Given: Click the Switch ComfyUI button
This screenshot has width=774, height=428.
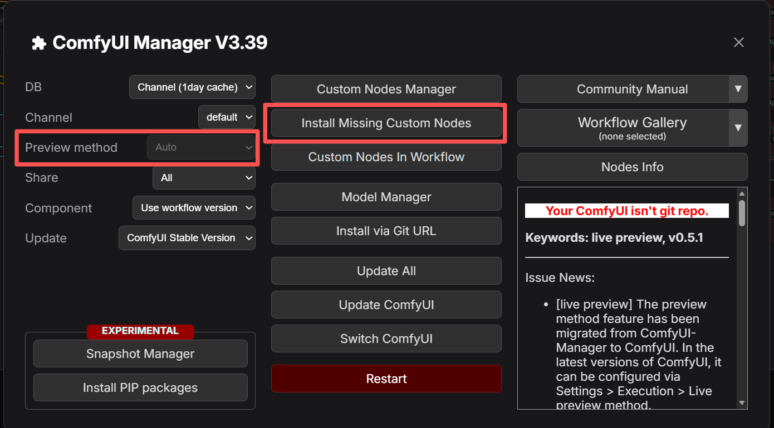Looking at the screenshot, I should tap(386, 339).
